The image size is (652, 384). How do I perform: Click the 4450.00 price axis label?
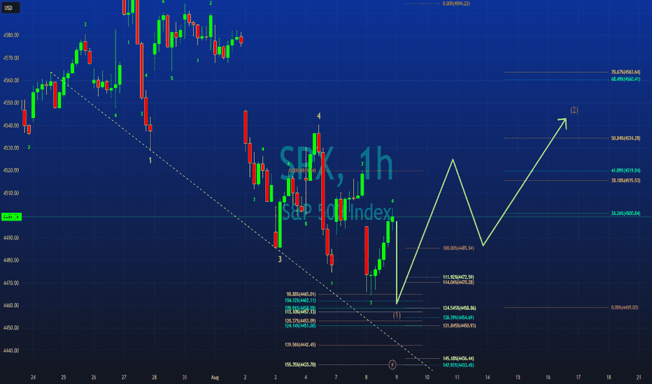pyautogui.click(x=10, y=328)
